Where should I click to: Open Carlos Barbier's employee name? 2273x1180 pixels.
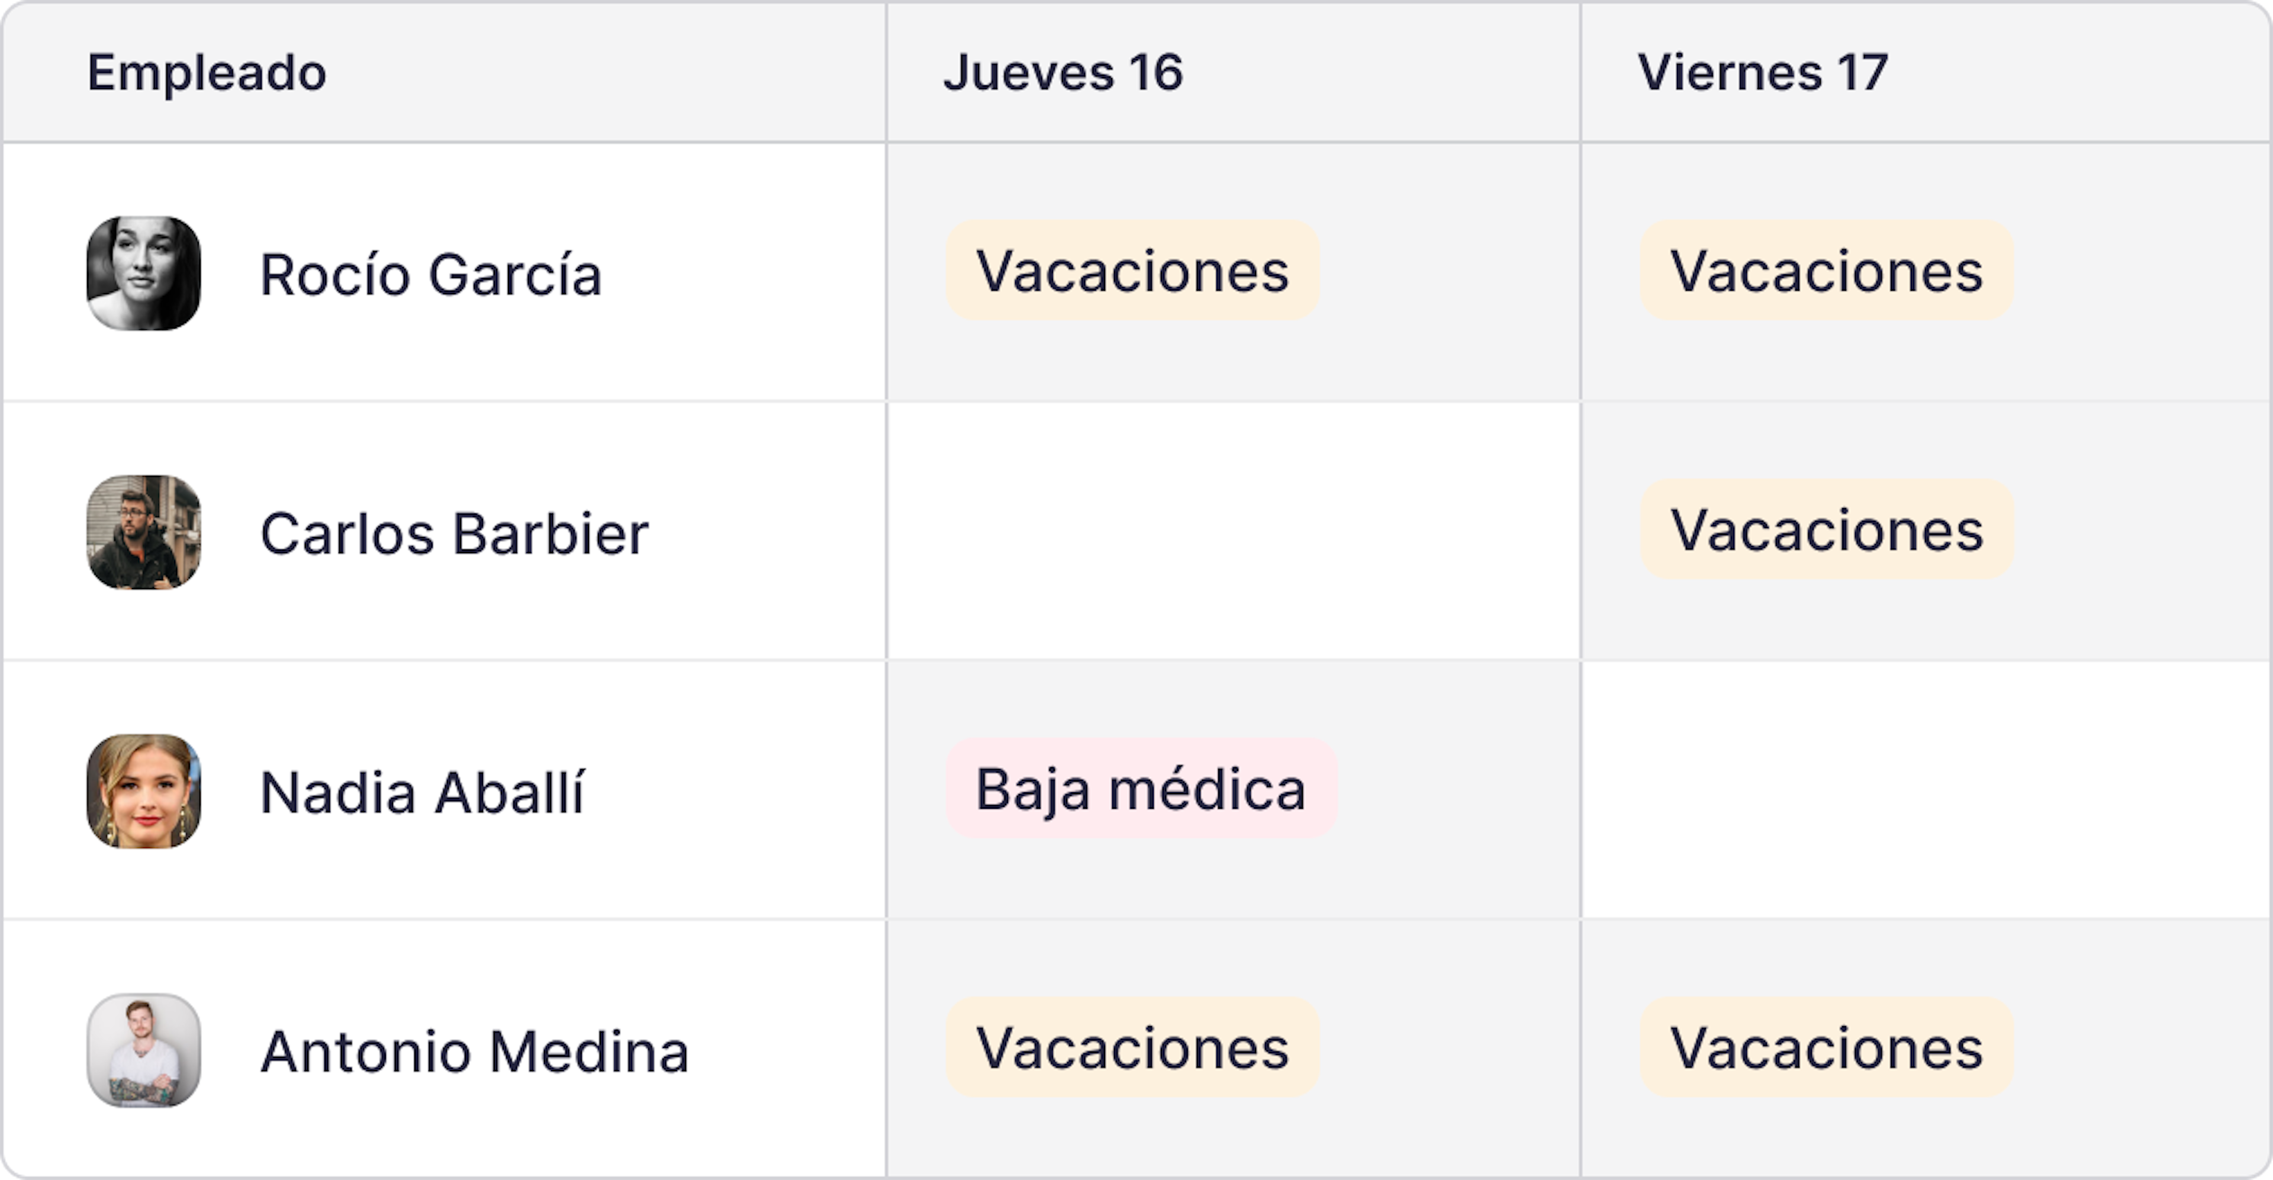(x=455, y=534)
